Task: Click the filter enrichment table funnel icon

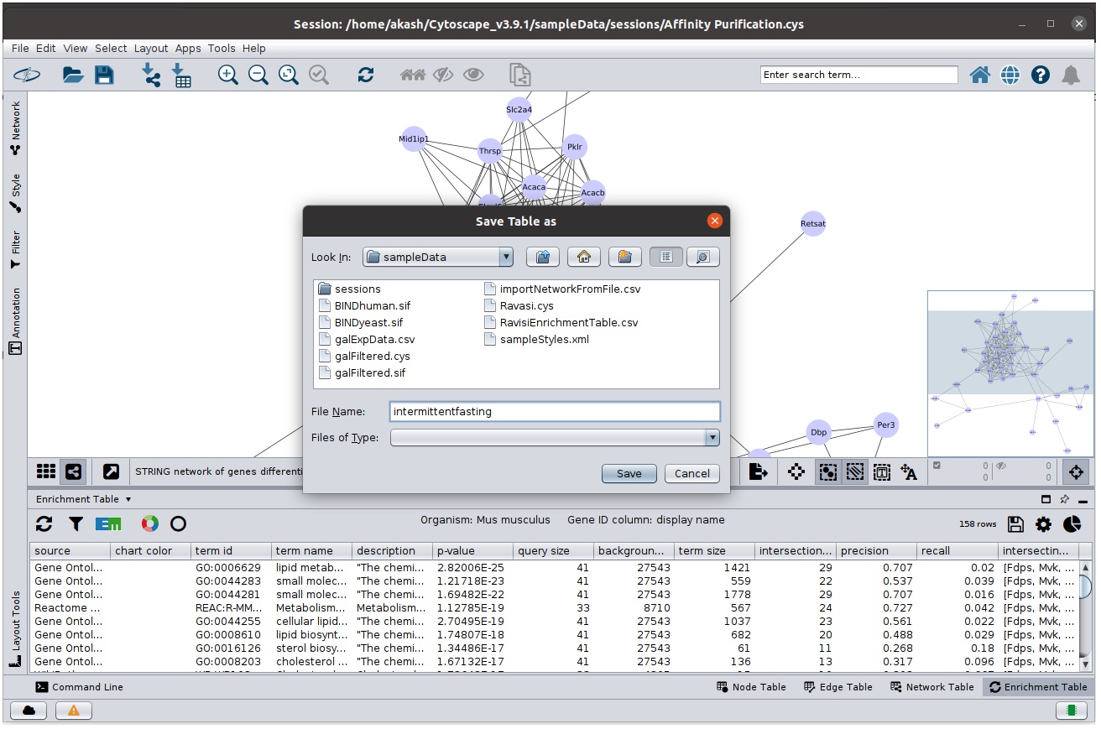Action: tap(76, 524)
